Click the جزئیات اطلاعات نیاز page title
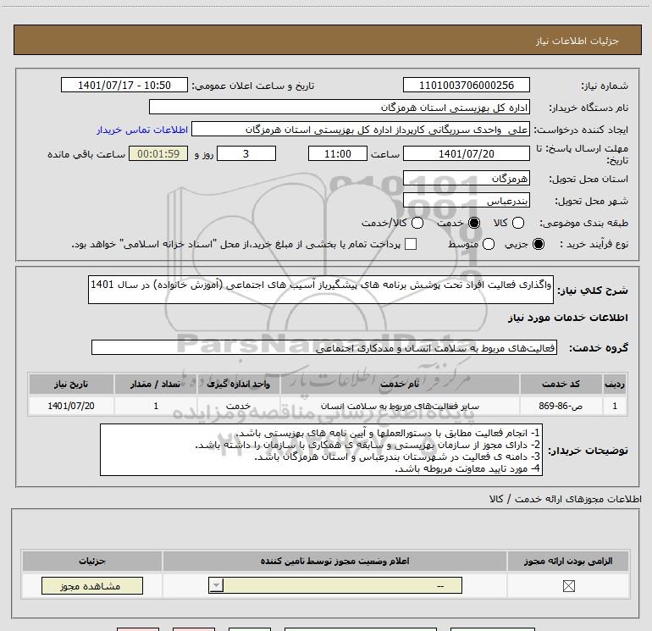Screen dimensions: 652x631 577,41
